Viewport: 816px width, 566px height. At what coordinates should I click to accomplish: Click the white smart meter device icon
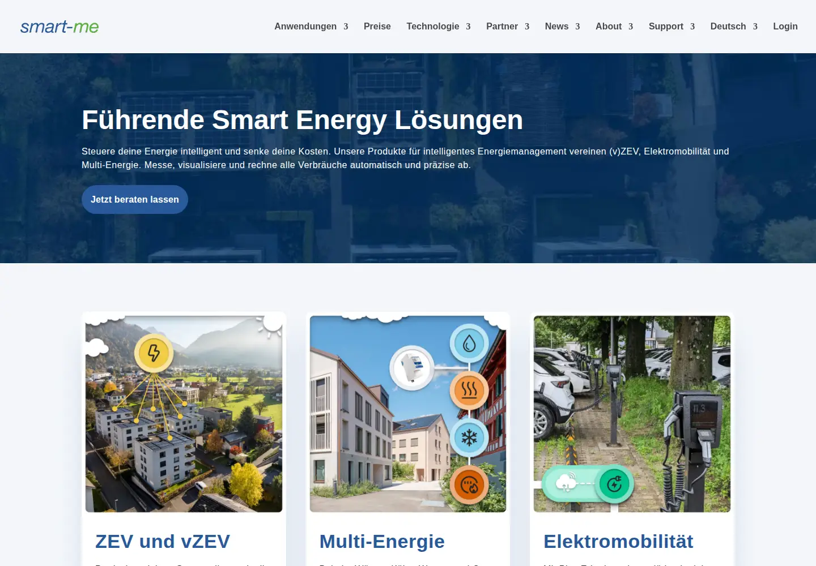click(x=412, y=368)
